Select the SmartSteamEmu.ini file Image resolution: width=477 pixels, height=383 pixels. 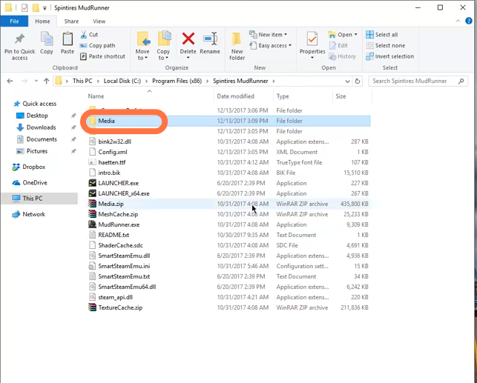tap(228, 266)
